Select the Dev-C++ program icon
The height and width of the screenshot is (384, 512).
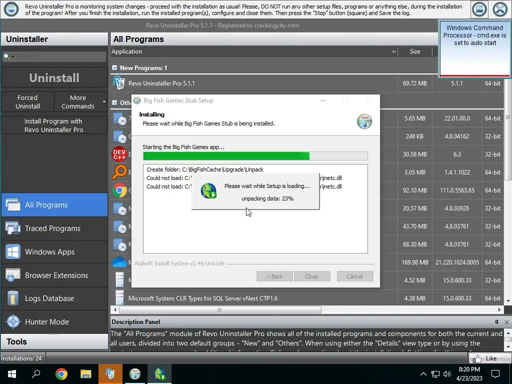click(x=119, y=154)
